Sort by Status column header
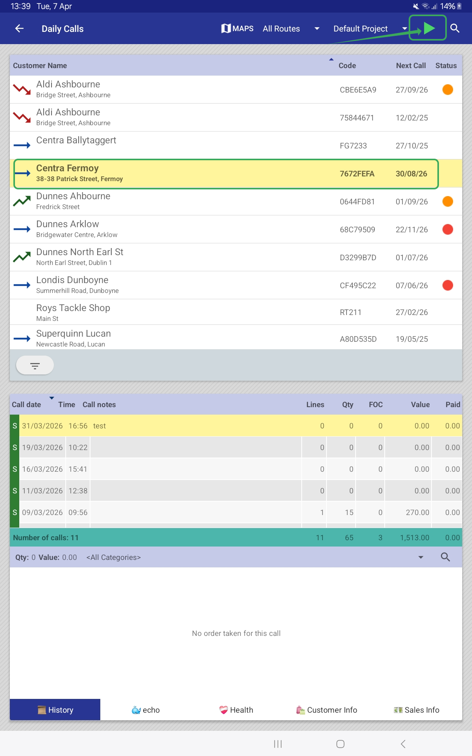Screen dimensions: 472x756 click(446, 66)
